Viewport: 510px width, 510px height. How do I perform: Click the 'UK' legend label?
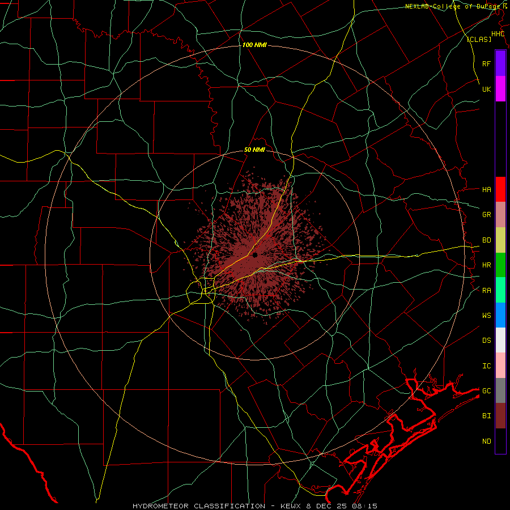[x=487, y=89]
